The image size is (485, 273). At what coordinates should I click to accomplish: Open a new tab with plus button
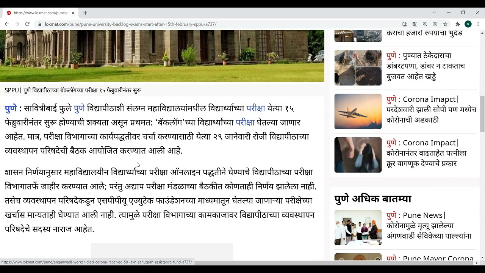coord(85,13)
